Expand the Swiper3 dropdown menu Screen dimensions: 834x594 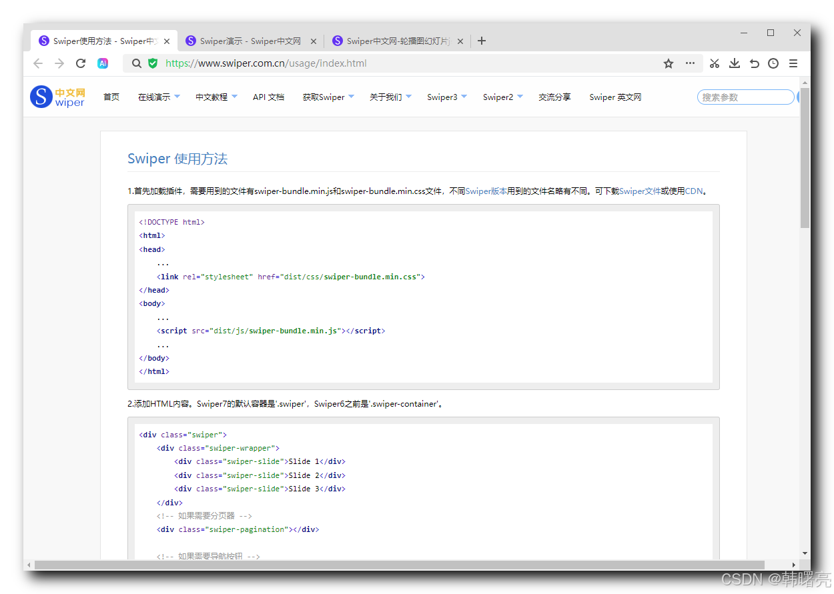[447, 97]
